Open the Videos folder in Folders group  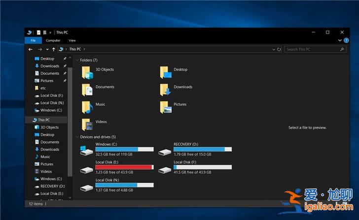click(87, 124)
